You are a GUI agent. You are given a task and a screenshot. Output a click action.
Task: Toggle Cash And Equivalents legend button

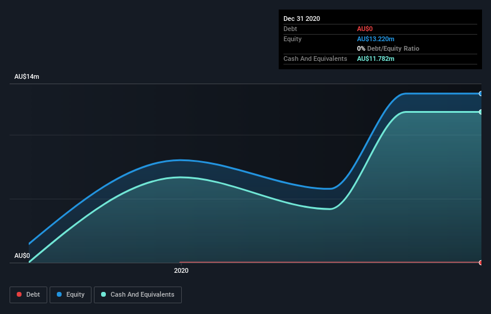[x=138, y=295]
